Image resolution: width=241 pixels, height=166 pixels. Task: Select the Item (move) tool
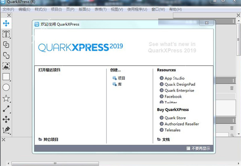6,23
